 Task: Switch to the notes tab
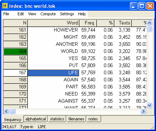point(94,119)
